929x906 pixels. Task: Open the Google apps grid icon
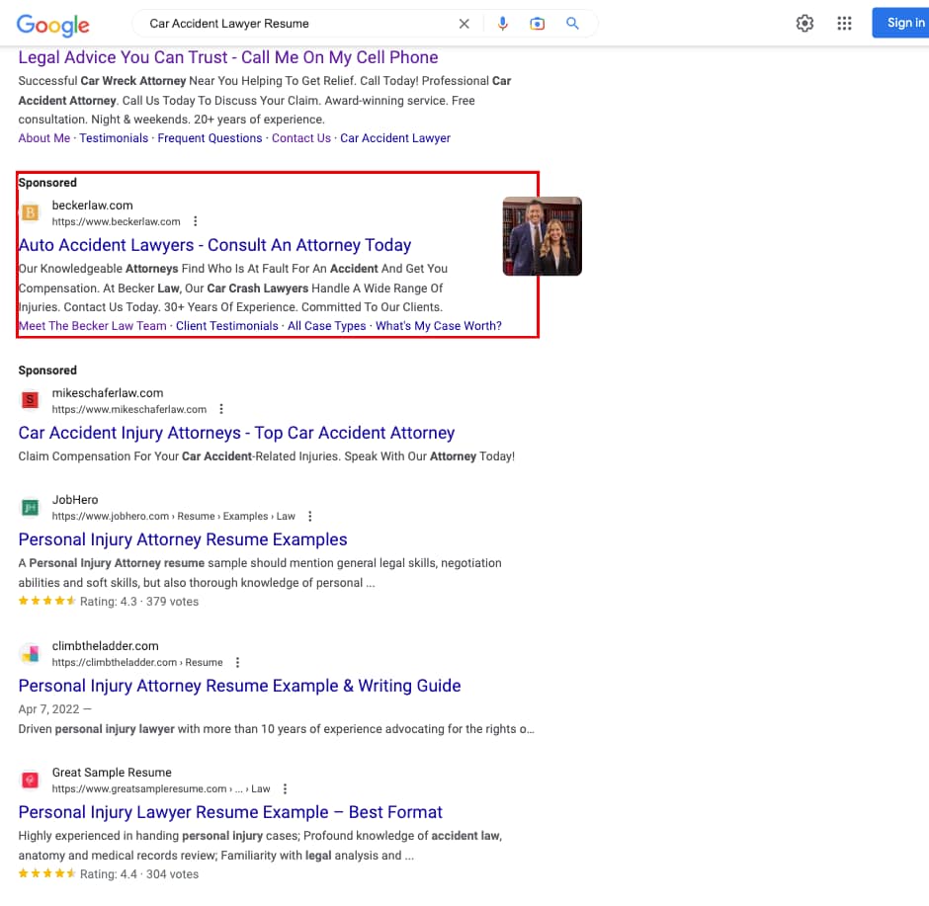(x=844, y=24)
